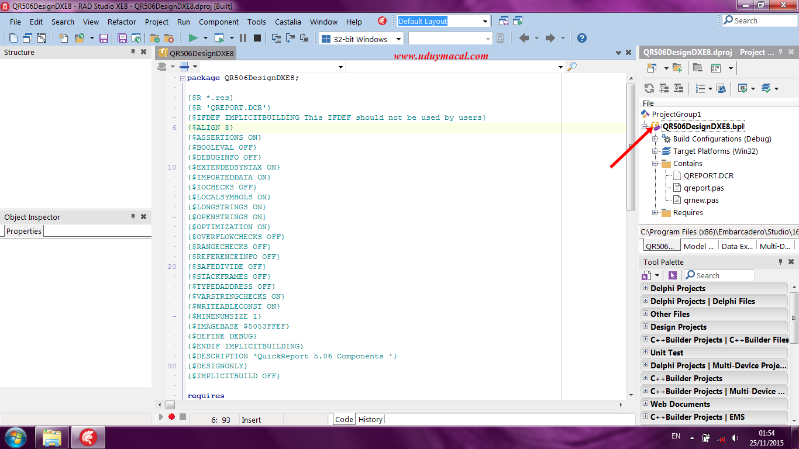Toggle the Project Manager panel pin
Viewport: 799px width, 449px height.
coord(780,52)
